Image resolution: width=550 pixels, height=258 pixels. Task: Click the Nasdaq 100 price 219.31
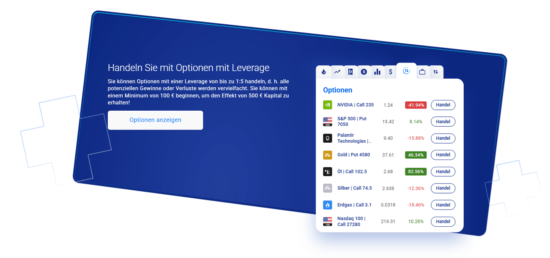click(388, 221)
